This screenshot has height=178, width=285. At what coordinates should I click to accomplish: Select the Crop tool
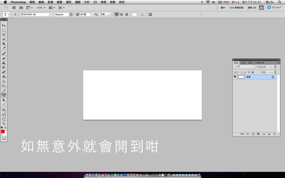4,44
